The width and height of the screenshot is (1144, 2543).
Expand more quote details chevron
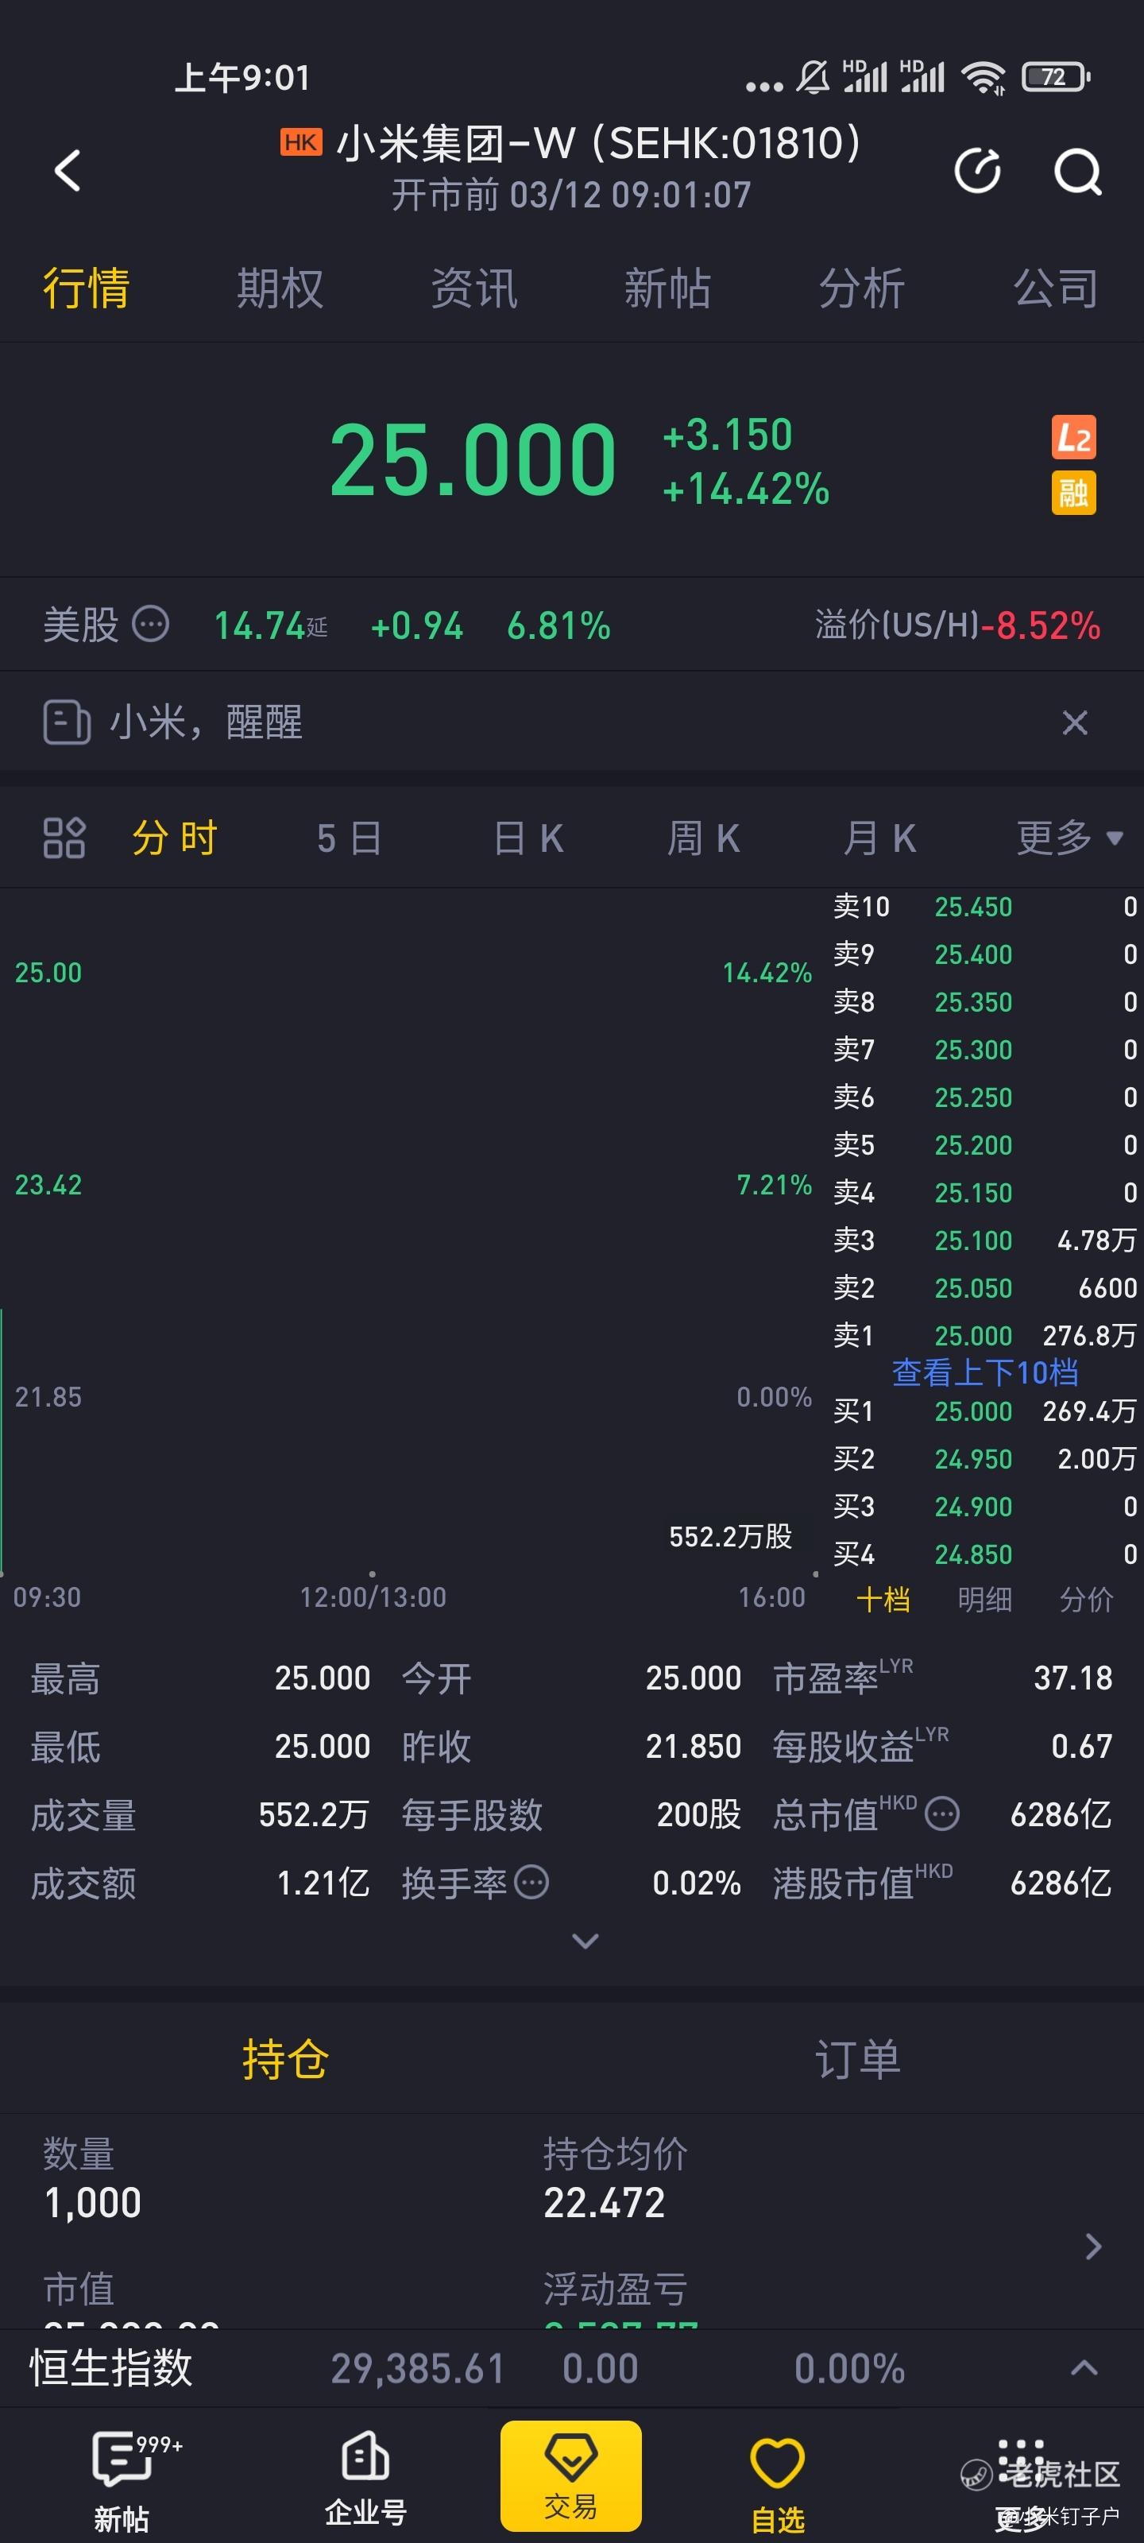point(586,1941)
